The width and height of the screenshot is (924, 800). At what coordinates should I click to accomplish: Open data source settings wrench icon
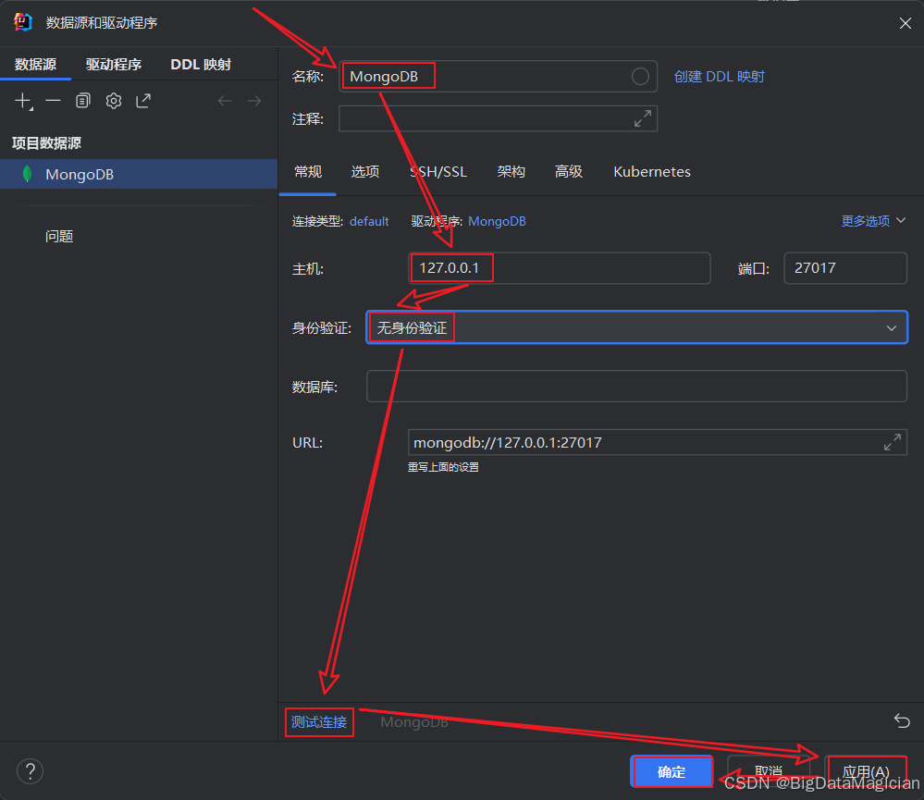point(114,101)
